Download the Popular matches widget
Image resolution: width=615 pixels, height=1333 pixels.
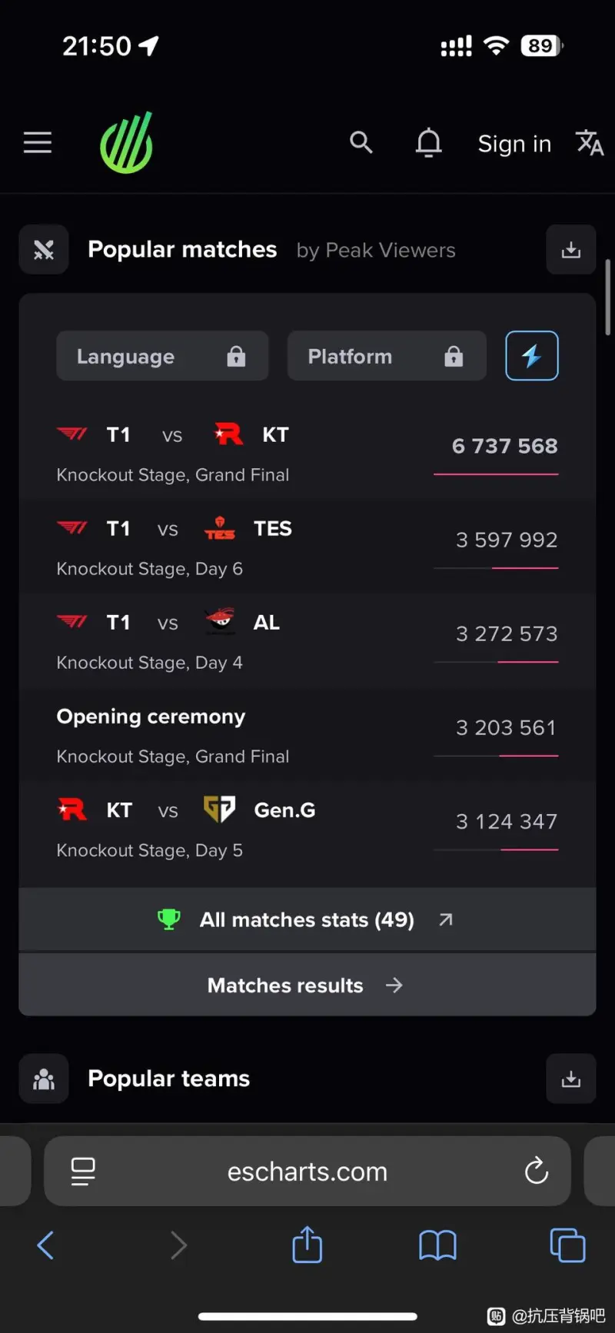(x=571, y=250)
